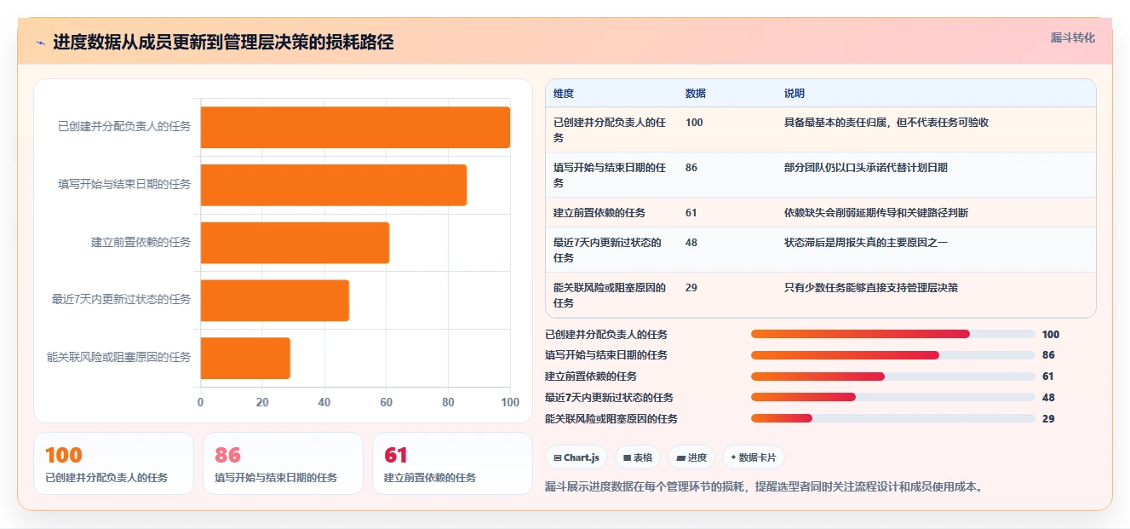Click chart axis label 最近7天内更新过状态的任务

pyautogui.click(x=121, y=300)
